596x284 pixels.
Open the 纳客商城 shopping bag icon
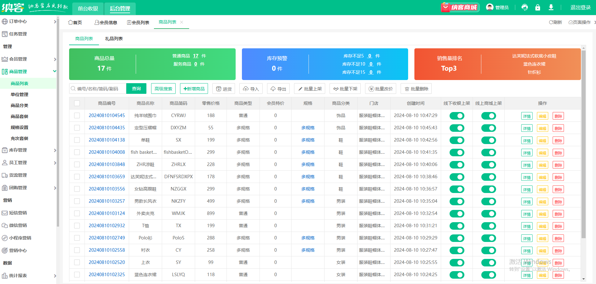pos(446,8)
